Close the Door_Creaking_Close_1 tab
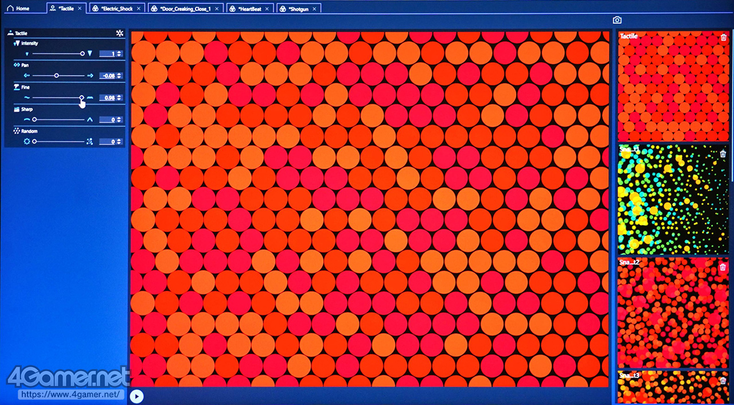734x405 pixels. pos(218,9)
